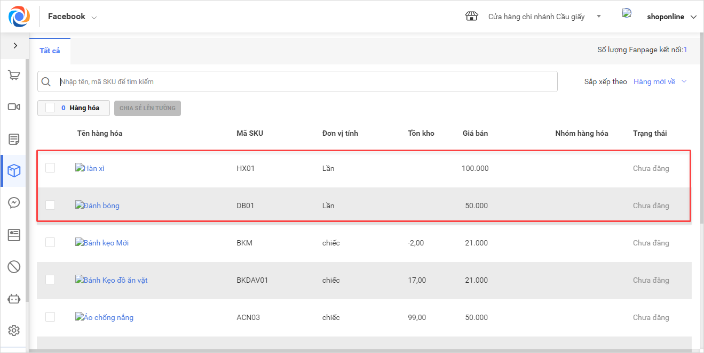Tick the checkbox for Hàn xì

tap(50, 168)
